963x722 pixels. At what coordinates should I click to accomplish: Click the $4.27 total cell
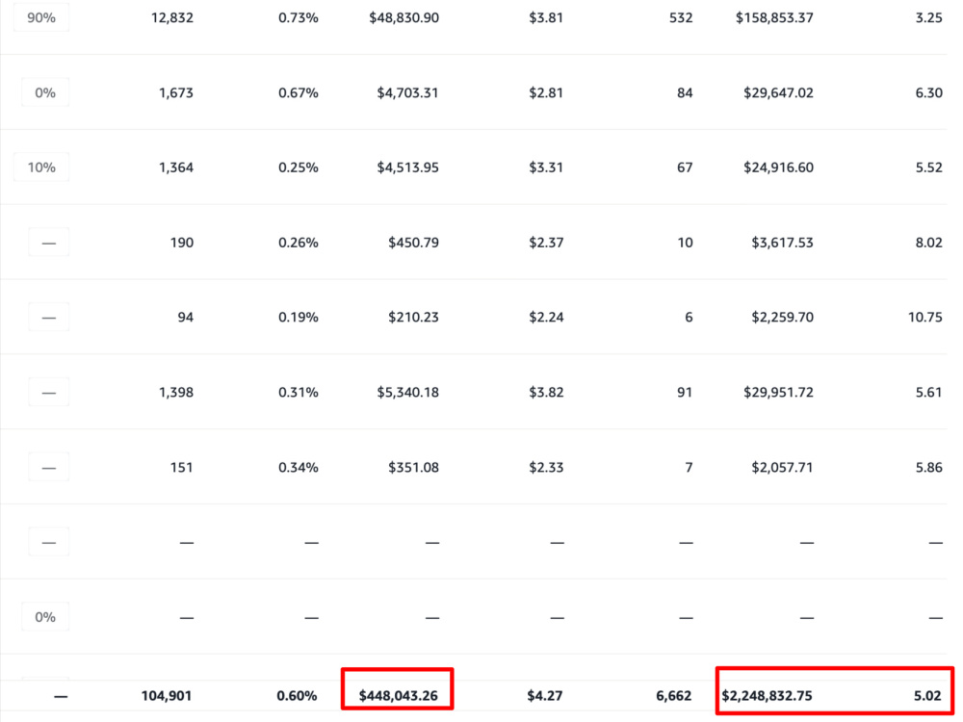coord(544,696)
